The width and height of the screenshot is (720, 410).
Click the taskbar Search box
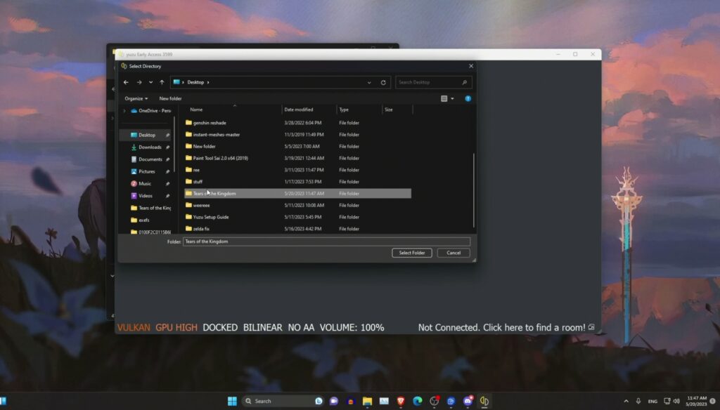[283, 402]
